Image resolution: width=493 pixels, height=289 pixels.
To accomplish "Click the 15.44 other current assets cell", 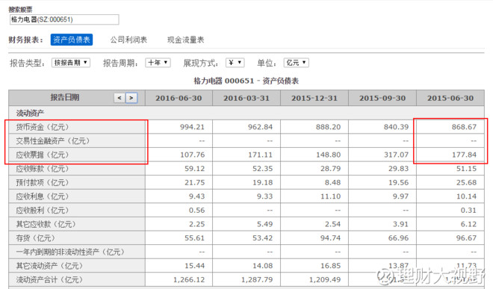I will coord(179,266).
